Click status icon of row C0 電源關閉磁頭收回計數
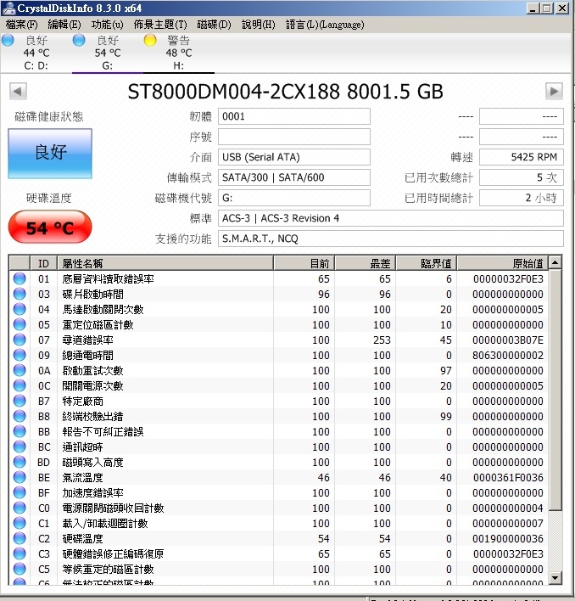 pyautogui.click(x=20, y=508)
